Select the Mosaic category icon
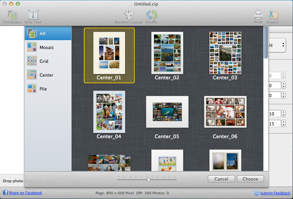This screenshot has height=199, width=293. click(32, 47)
